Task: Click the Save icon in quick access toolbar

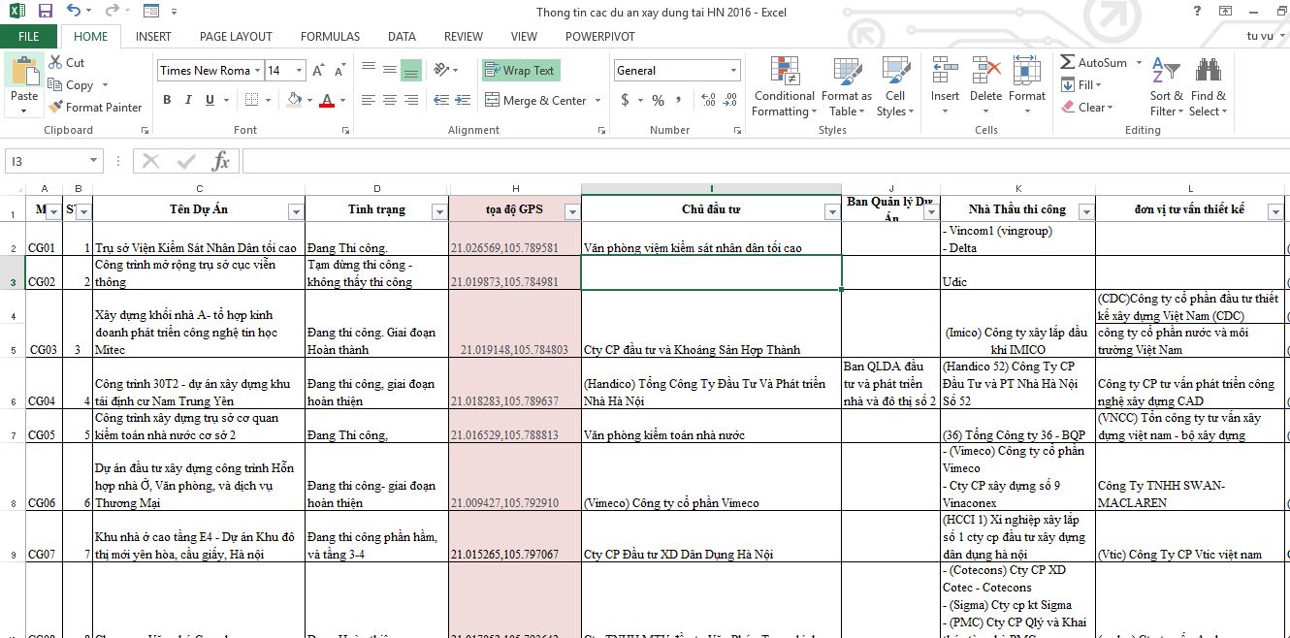Action: click(x=46, y=12)
